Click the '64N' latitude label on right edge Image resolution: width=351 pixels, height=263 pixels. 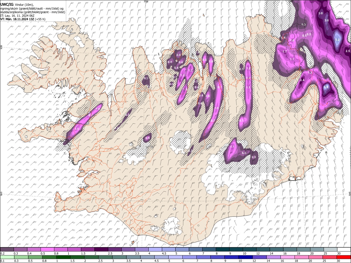350,193
